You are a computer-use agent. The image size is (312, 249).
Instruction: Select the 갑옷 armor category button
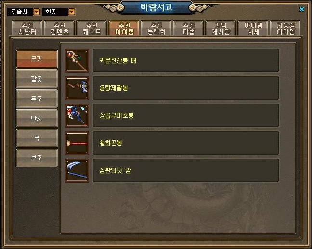pos(37,79)
